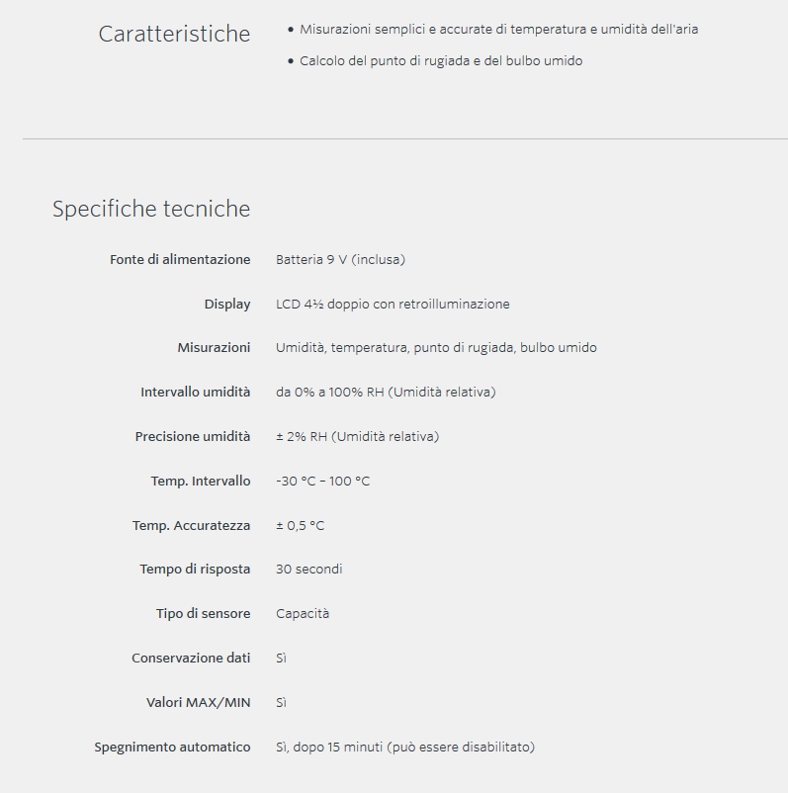The height and width of the screenshot is (793, 788).
Task: Click the Temp. Accuratezza label
Action: pos(192,525)
